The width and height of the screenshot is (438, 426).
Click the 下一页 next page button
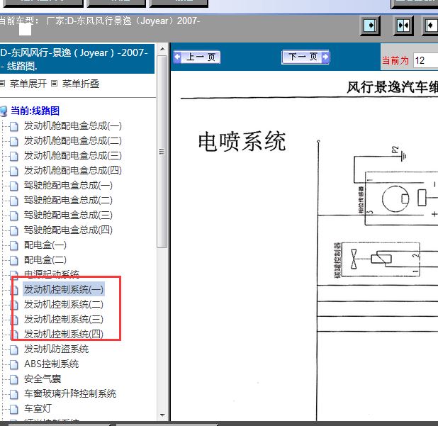click(x=305, y=57)
